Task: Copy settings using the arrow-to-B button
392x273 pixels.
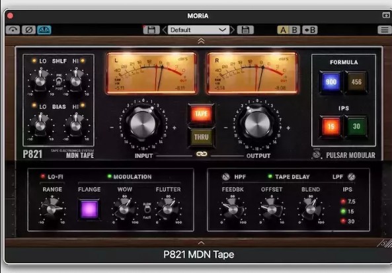Action: [310, 30]
